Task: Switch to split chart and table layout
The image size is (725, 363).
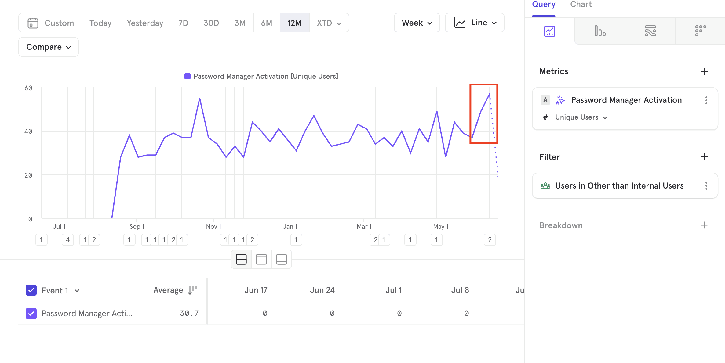Action: [241, 259]
